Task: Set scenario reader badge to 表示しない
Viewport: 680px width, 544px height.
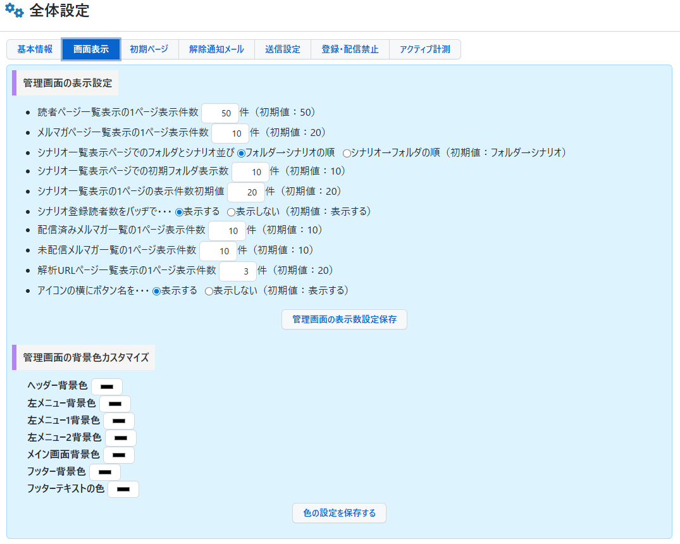Action: pyautogui.click(x=232, y=212)
